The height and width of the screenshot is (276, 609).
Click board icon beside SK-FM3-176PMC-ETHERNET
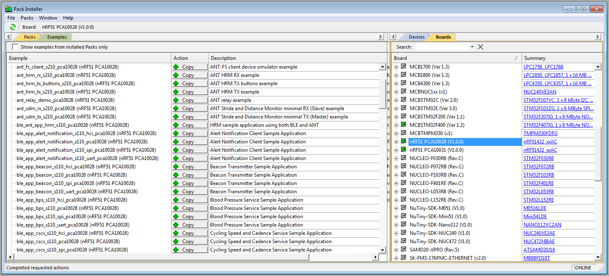[404, 258]
